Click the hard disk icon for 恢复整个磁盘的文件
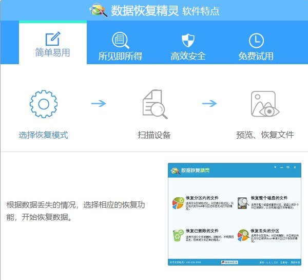 coord(243,203)
